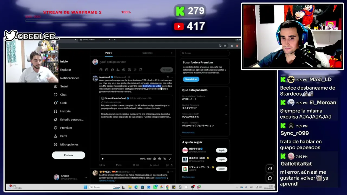Click the greyed Postear button in composer

[x=166, y=70]
